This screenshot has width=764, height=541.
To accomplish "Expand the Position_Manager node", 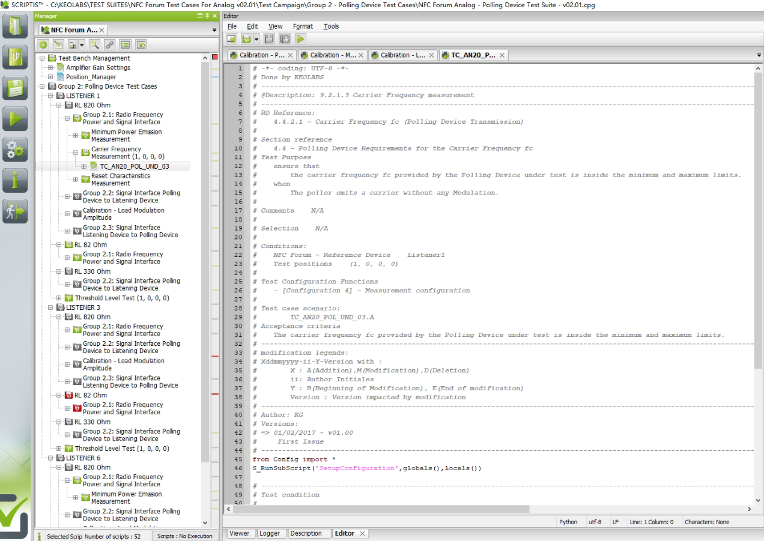I will [51, 77].
